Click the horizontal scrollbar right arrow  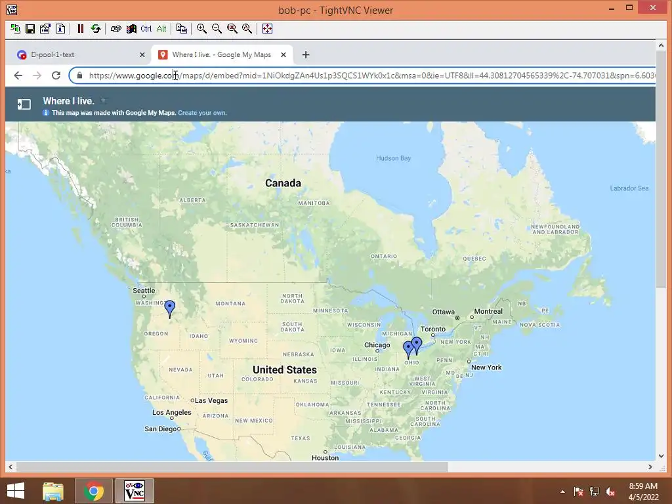(650, 467)
